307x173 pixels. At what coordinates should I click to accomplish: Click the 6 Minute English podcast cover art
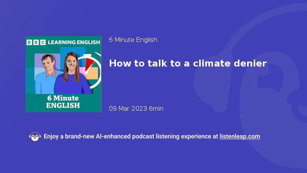click(x=63, y=74)
